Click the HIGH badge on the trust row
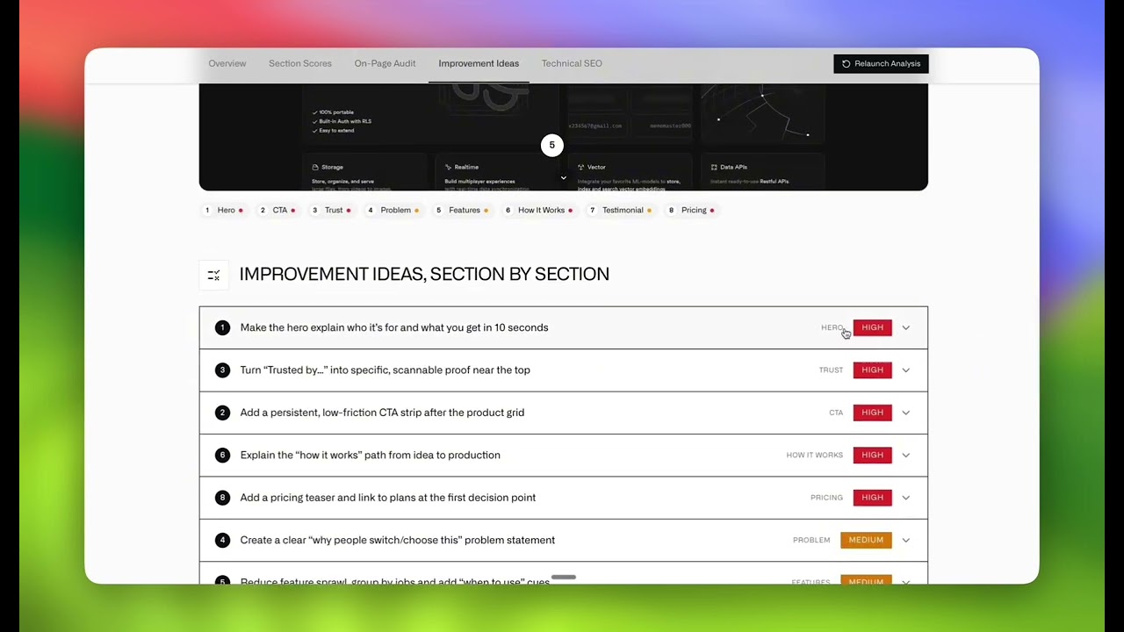 point(872,370)
